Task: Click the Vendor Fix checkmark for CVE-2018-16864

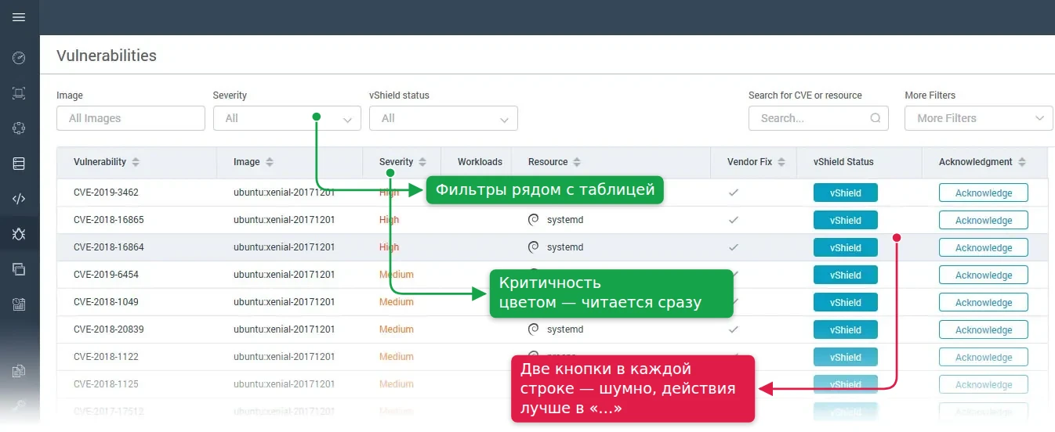Action: pos(734,247)
